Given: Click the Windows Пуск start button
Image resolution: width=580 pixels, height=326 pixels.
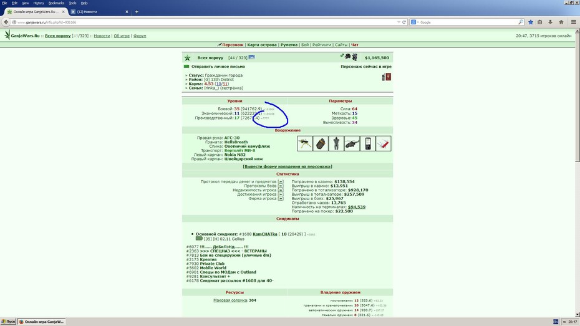Looking at the screenshot, I should [x=9, y=322].
